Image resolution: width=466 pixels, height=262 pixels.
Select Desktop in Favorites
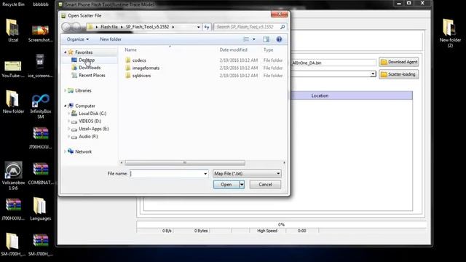(x=87, y=60)
